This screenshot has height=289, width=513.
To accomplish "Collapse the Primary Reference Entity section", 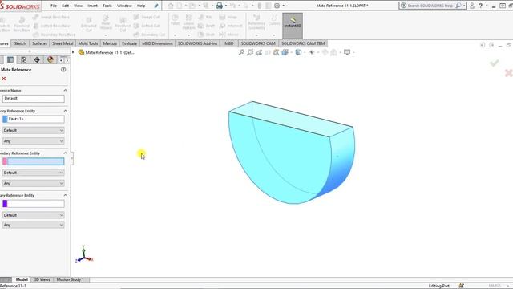I will tap(66, 111).
